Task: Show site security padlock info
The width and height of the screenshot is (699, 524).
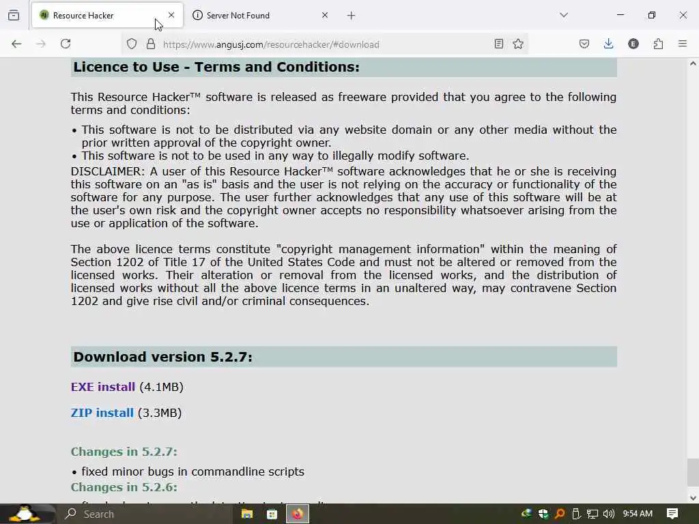Action: point(151,44)
